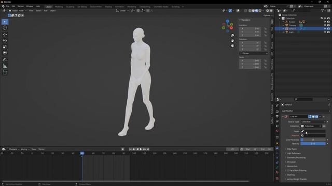Select the Cursor tool

tap(5, 28)
